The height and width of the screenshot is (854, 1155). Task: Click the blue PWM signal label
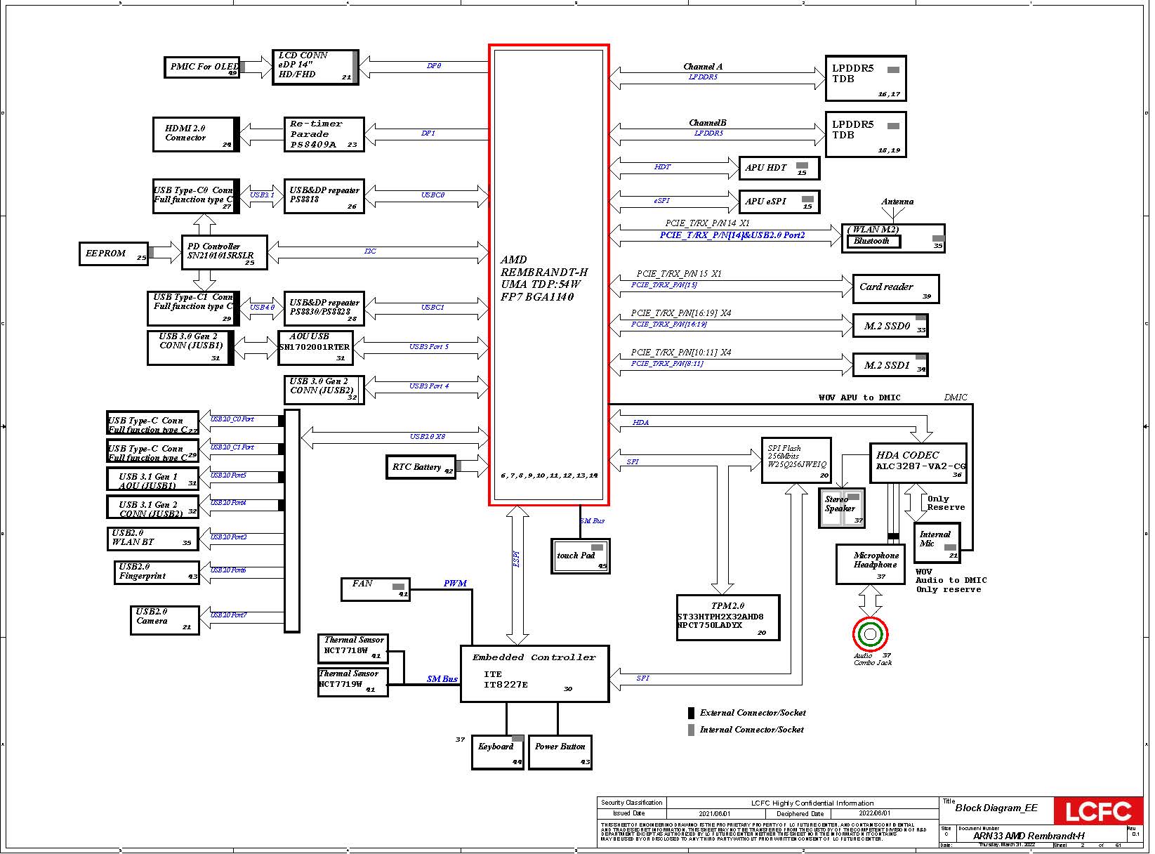455,584
